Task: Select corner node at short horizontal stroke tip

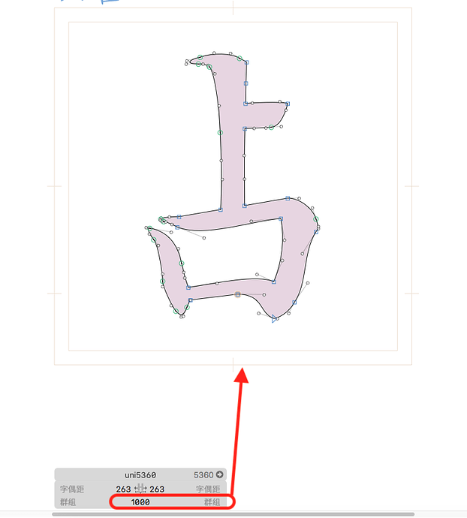Action: tap(288, 104)
